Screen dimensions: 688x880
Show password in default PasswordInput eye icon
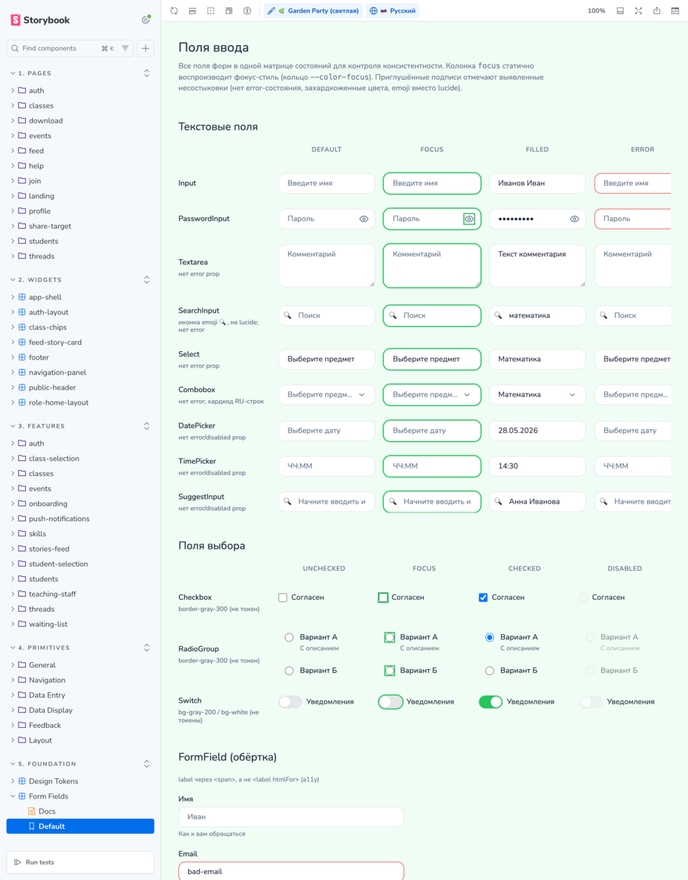364,219
